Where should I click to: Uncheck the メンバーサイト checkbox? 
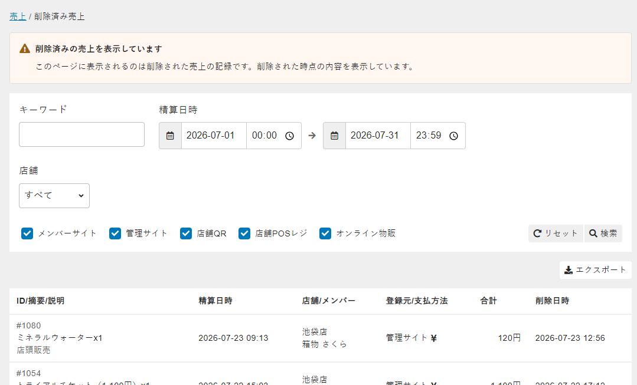[x=27, y=233]
